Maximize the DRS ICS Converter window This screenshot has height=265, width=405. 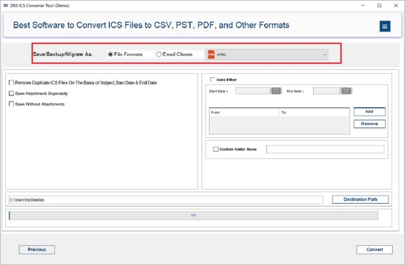(x=379, y=5)
